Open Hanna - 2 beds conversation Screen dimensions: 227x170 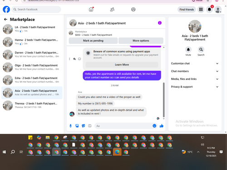pyautogui.click(x=32, y=42)
